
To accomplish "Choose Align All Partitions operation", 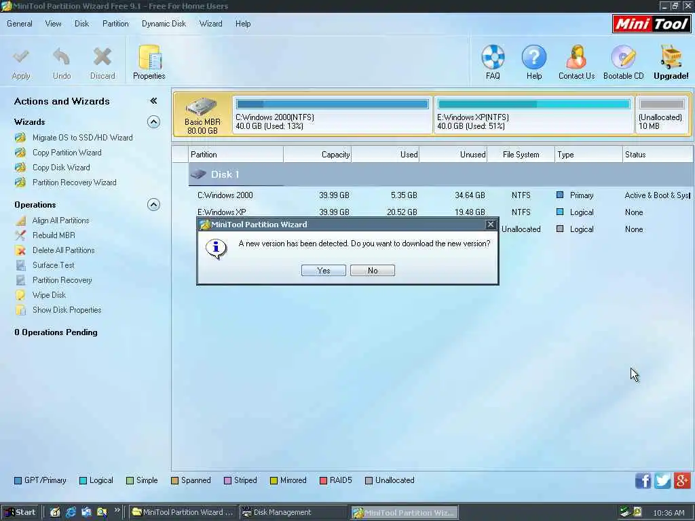I will [x=60, y=220].
